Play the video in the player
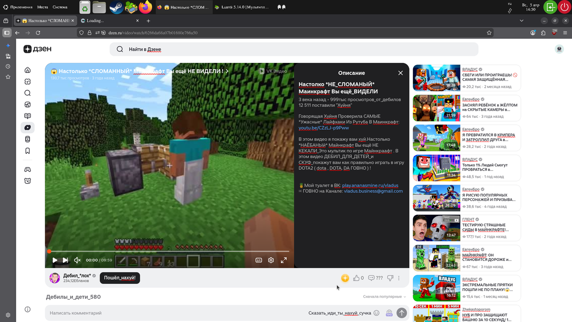The width and height of the screenshot is (572, 322). click(55, 260)
